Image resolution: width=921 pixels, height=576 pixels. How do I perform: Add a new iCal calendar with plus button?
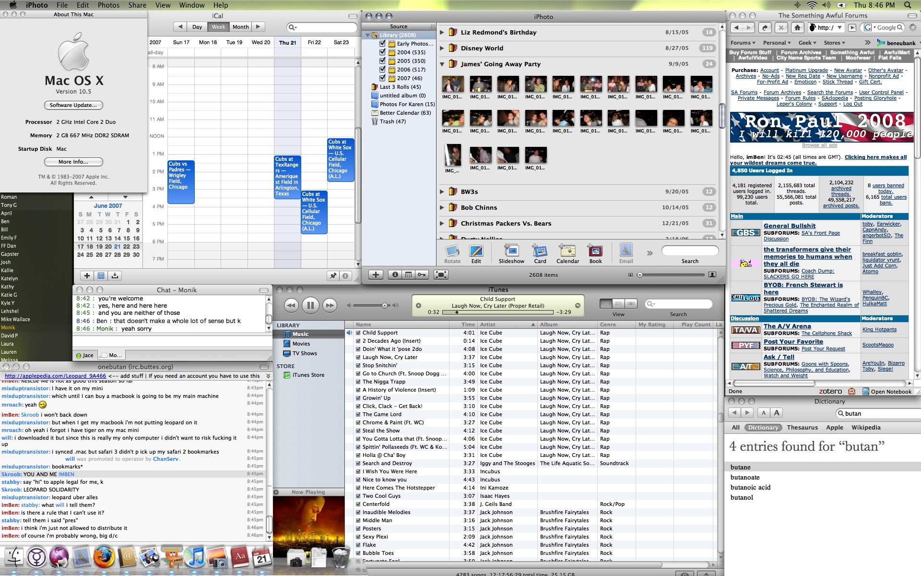(x=87, y=276)
